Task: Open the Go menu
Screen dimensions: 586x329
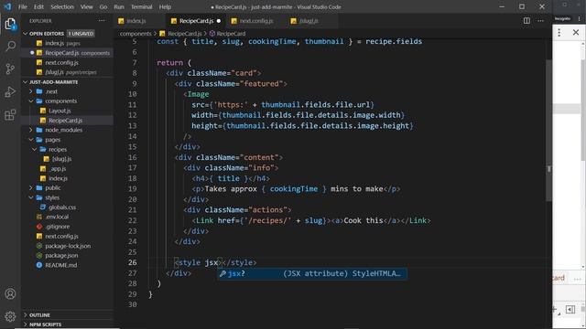Action: pos(103,6)
